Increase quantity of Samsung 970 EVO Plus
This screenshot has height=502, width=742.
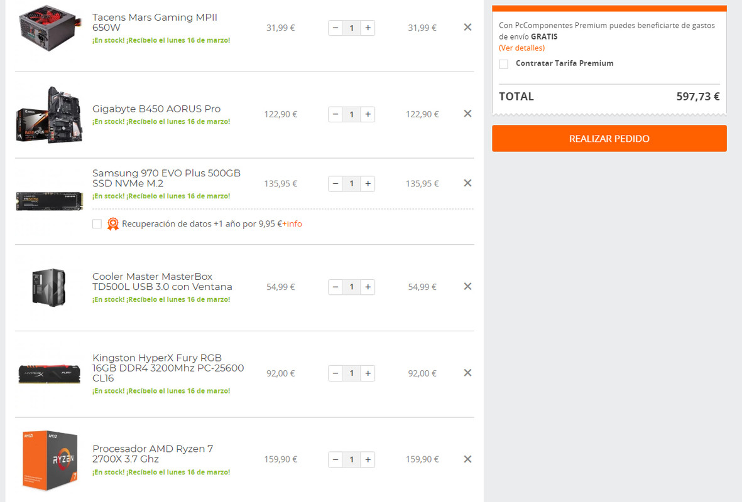click(x=368, y=184)
